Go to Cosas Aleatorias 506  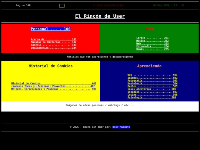(151, 89)
